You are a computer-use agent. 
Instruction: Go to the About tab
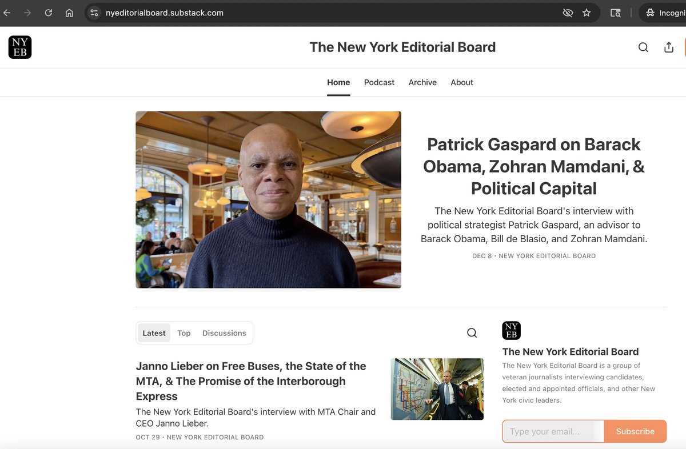[x=462, y=82]
